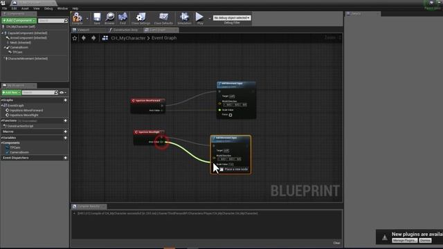
Task: Open the Compiler Results tab
Action: [x=89, y=206]
